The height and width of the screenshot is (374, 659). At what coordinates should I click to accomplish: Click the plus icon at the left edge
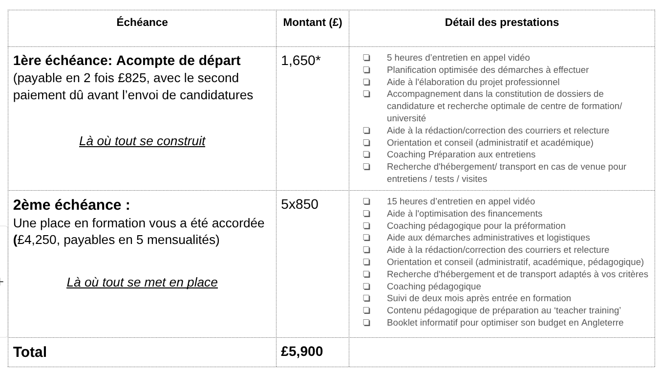[x=2, y=282]
